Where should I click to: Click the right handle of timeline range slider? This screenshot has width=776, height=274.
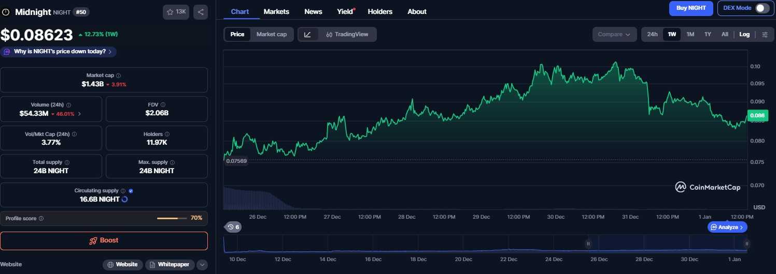point(746,244)
